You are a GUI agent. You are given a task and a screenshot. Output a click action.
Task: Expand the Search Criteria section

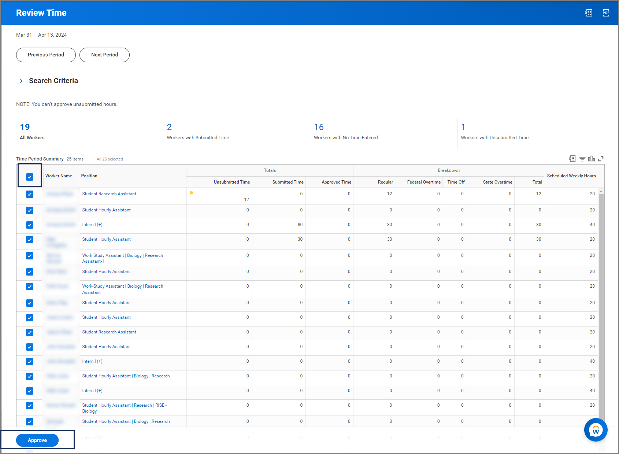21,81
